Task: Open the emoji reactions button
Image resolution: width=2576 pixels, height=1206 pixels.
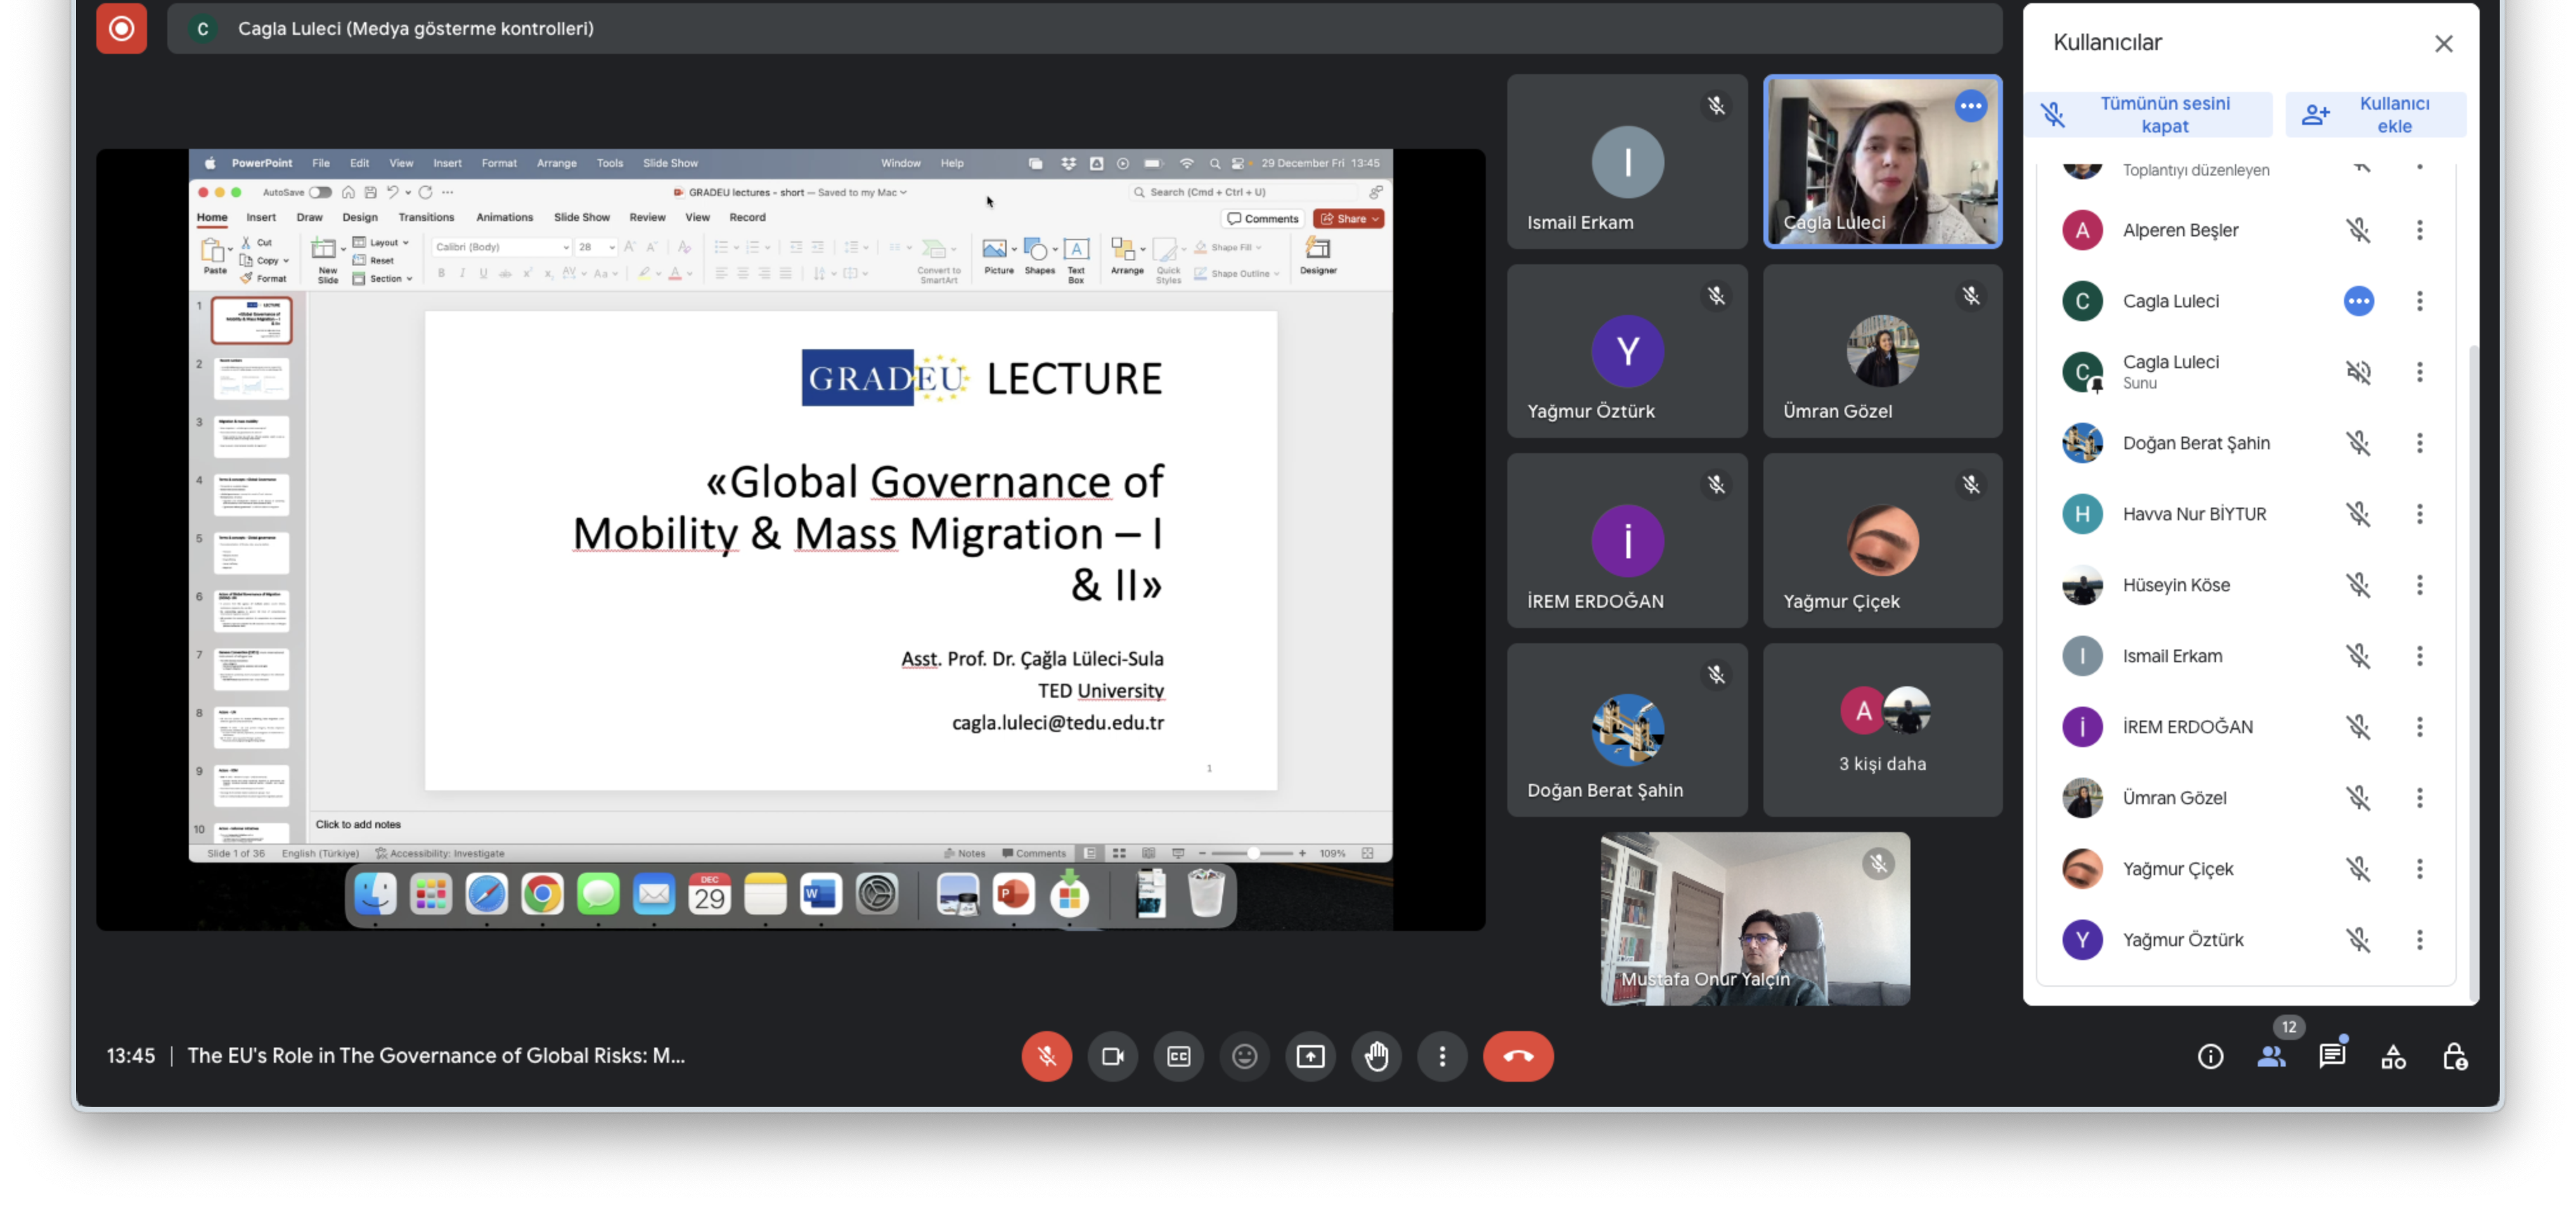Action: [1244, 1056]
